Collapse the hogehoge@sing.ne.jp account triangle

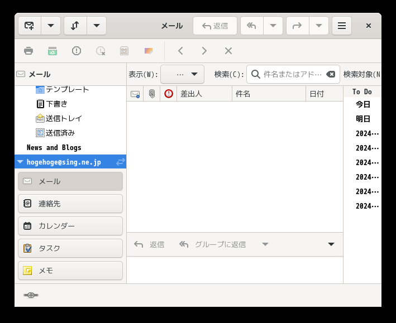coord(20,162)
